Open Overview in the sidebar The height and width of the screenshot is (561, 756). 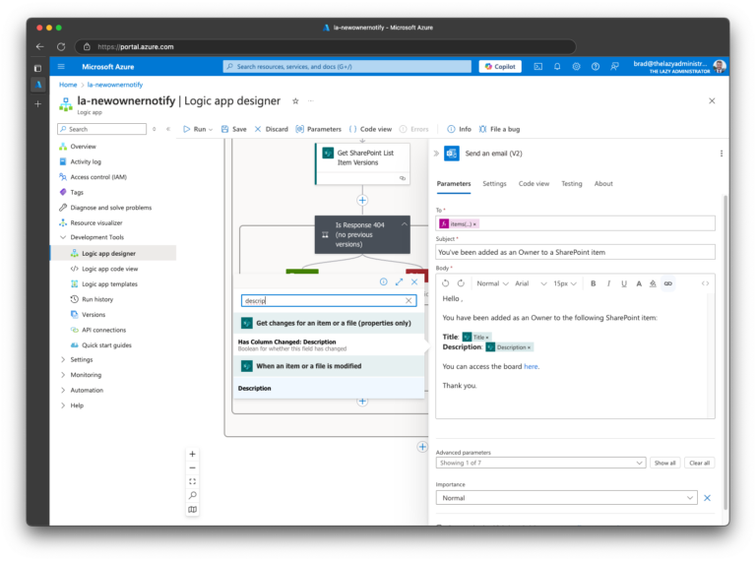pyautogui.click(x=83, y=147)
